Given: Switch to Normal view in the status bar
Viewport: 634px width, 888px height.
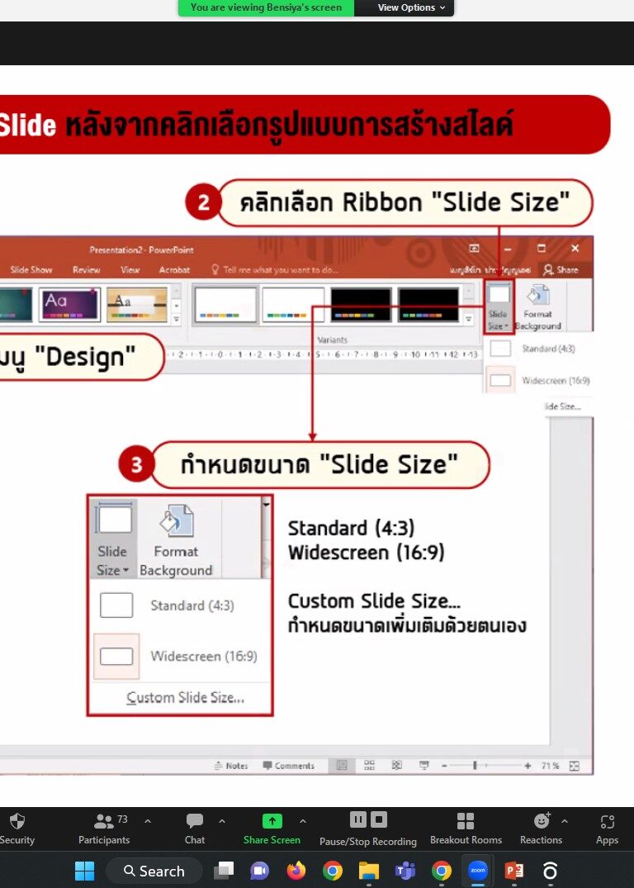Looking at the screenshot, I should pyautogui.click(x=342, y=766).
